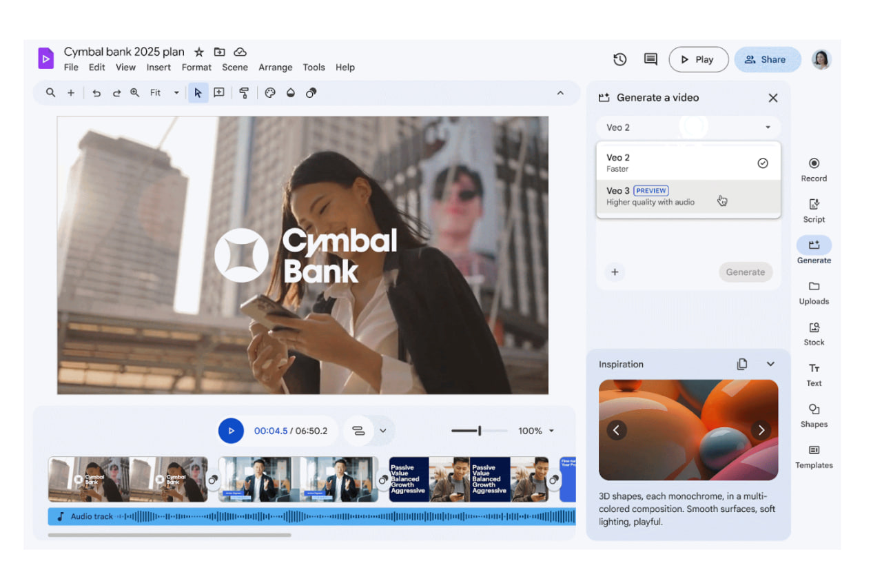Select the arrow pointer tool
Image resolution: width=882 pixels, height=561 pixels.
198,92
